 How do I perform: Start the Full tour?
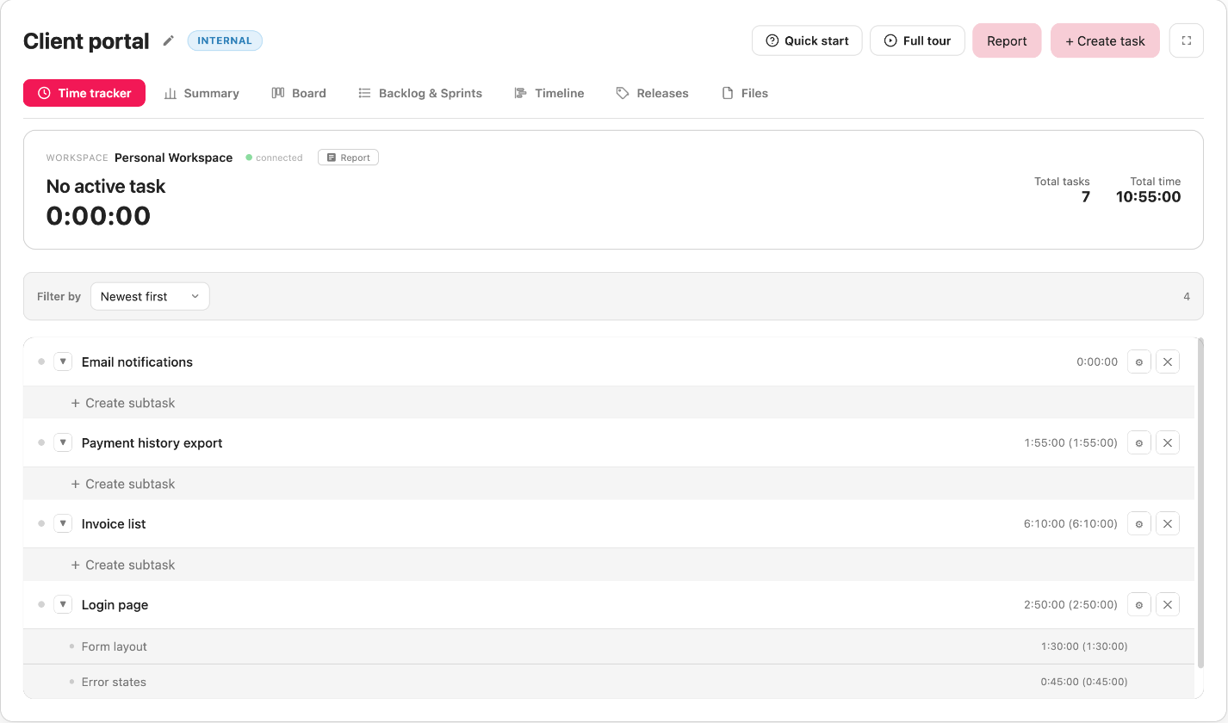click(917, 40)
